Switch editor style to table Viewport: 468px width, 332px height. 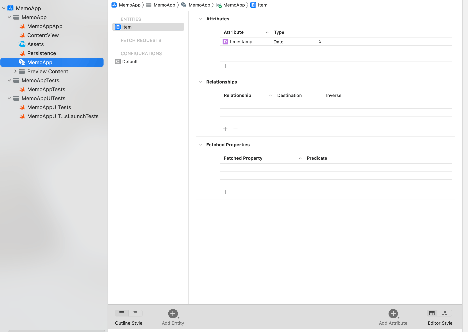tap(432, 313)
